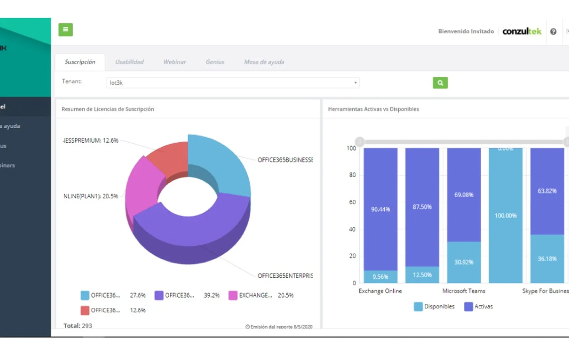Click 'Resumen de Licencias de Suscripción' heading

(108, 109)
